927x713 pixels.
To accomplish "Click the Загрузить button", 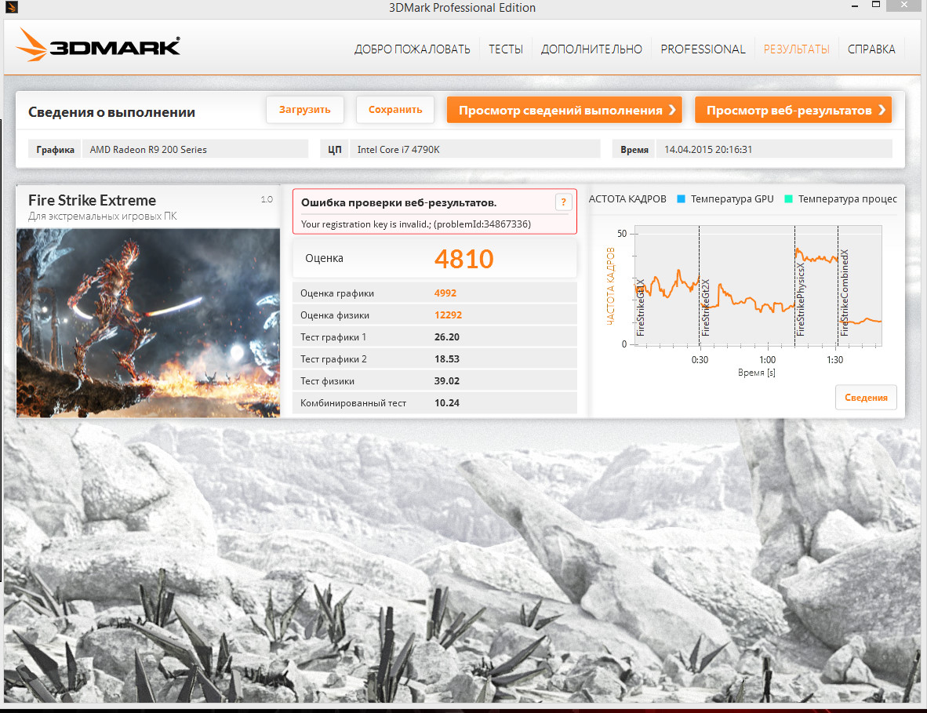I will point(305,110).
